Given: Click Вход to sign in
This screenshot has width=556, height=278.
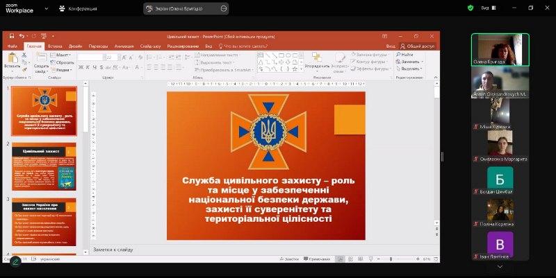Looking at the screenshot, I should point(391,46).
